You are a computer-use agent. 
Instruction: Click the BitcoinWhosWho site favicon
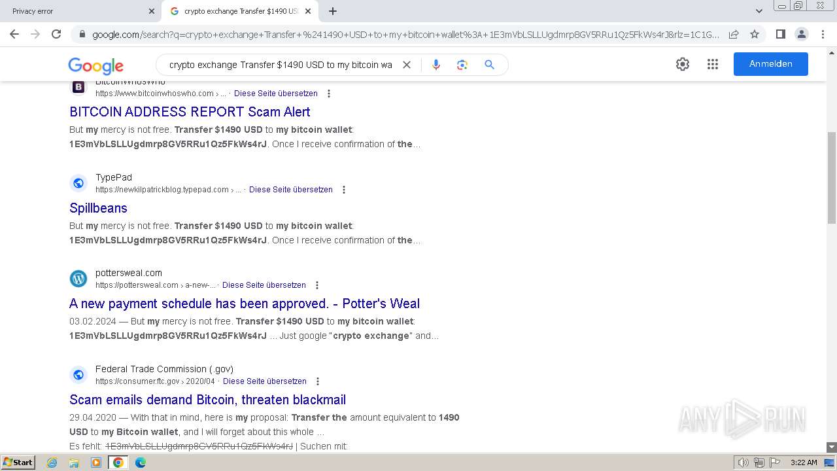click(x=78, y=87)
